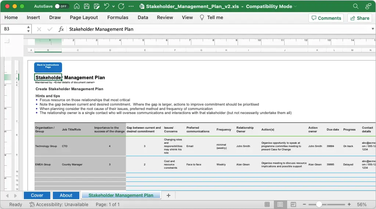Viewport: 376px width, 209px height.
Task: Click the Share button
Action: pos(360,18)
